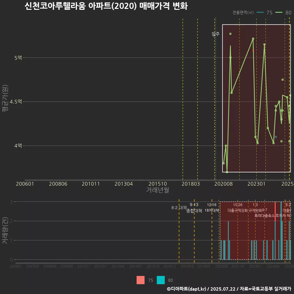Click the 200703 label on volume chart axis
Image resolution: width=294 pixels, height=294 pixels.
click(x=32, y=266)
